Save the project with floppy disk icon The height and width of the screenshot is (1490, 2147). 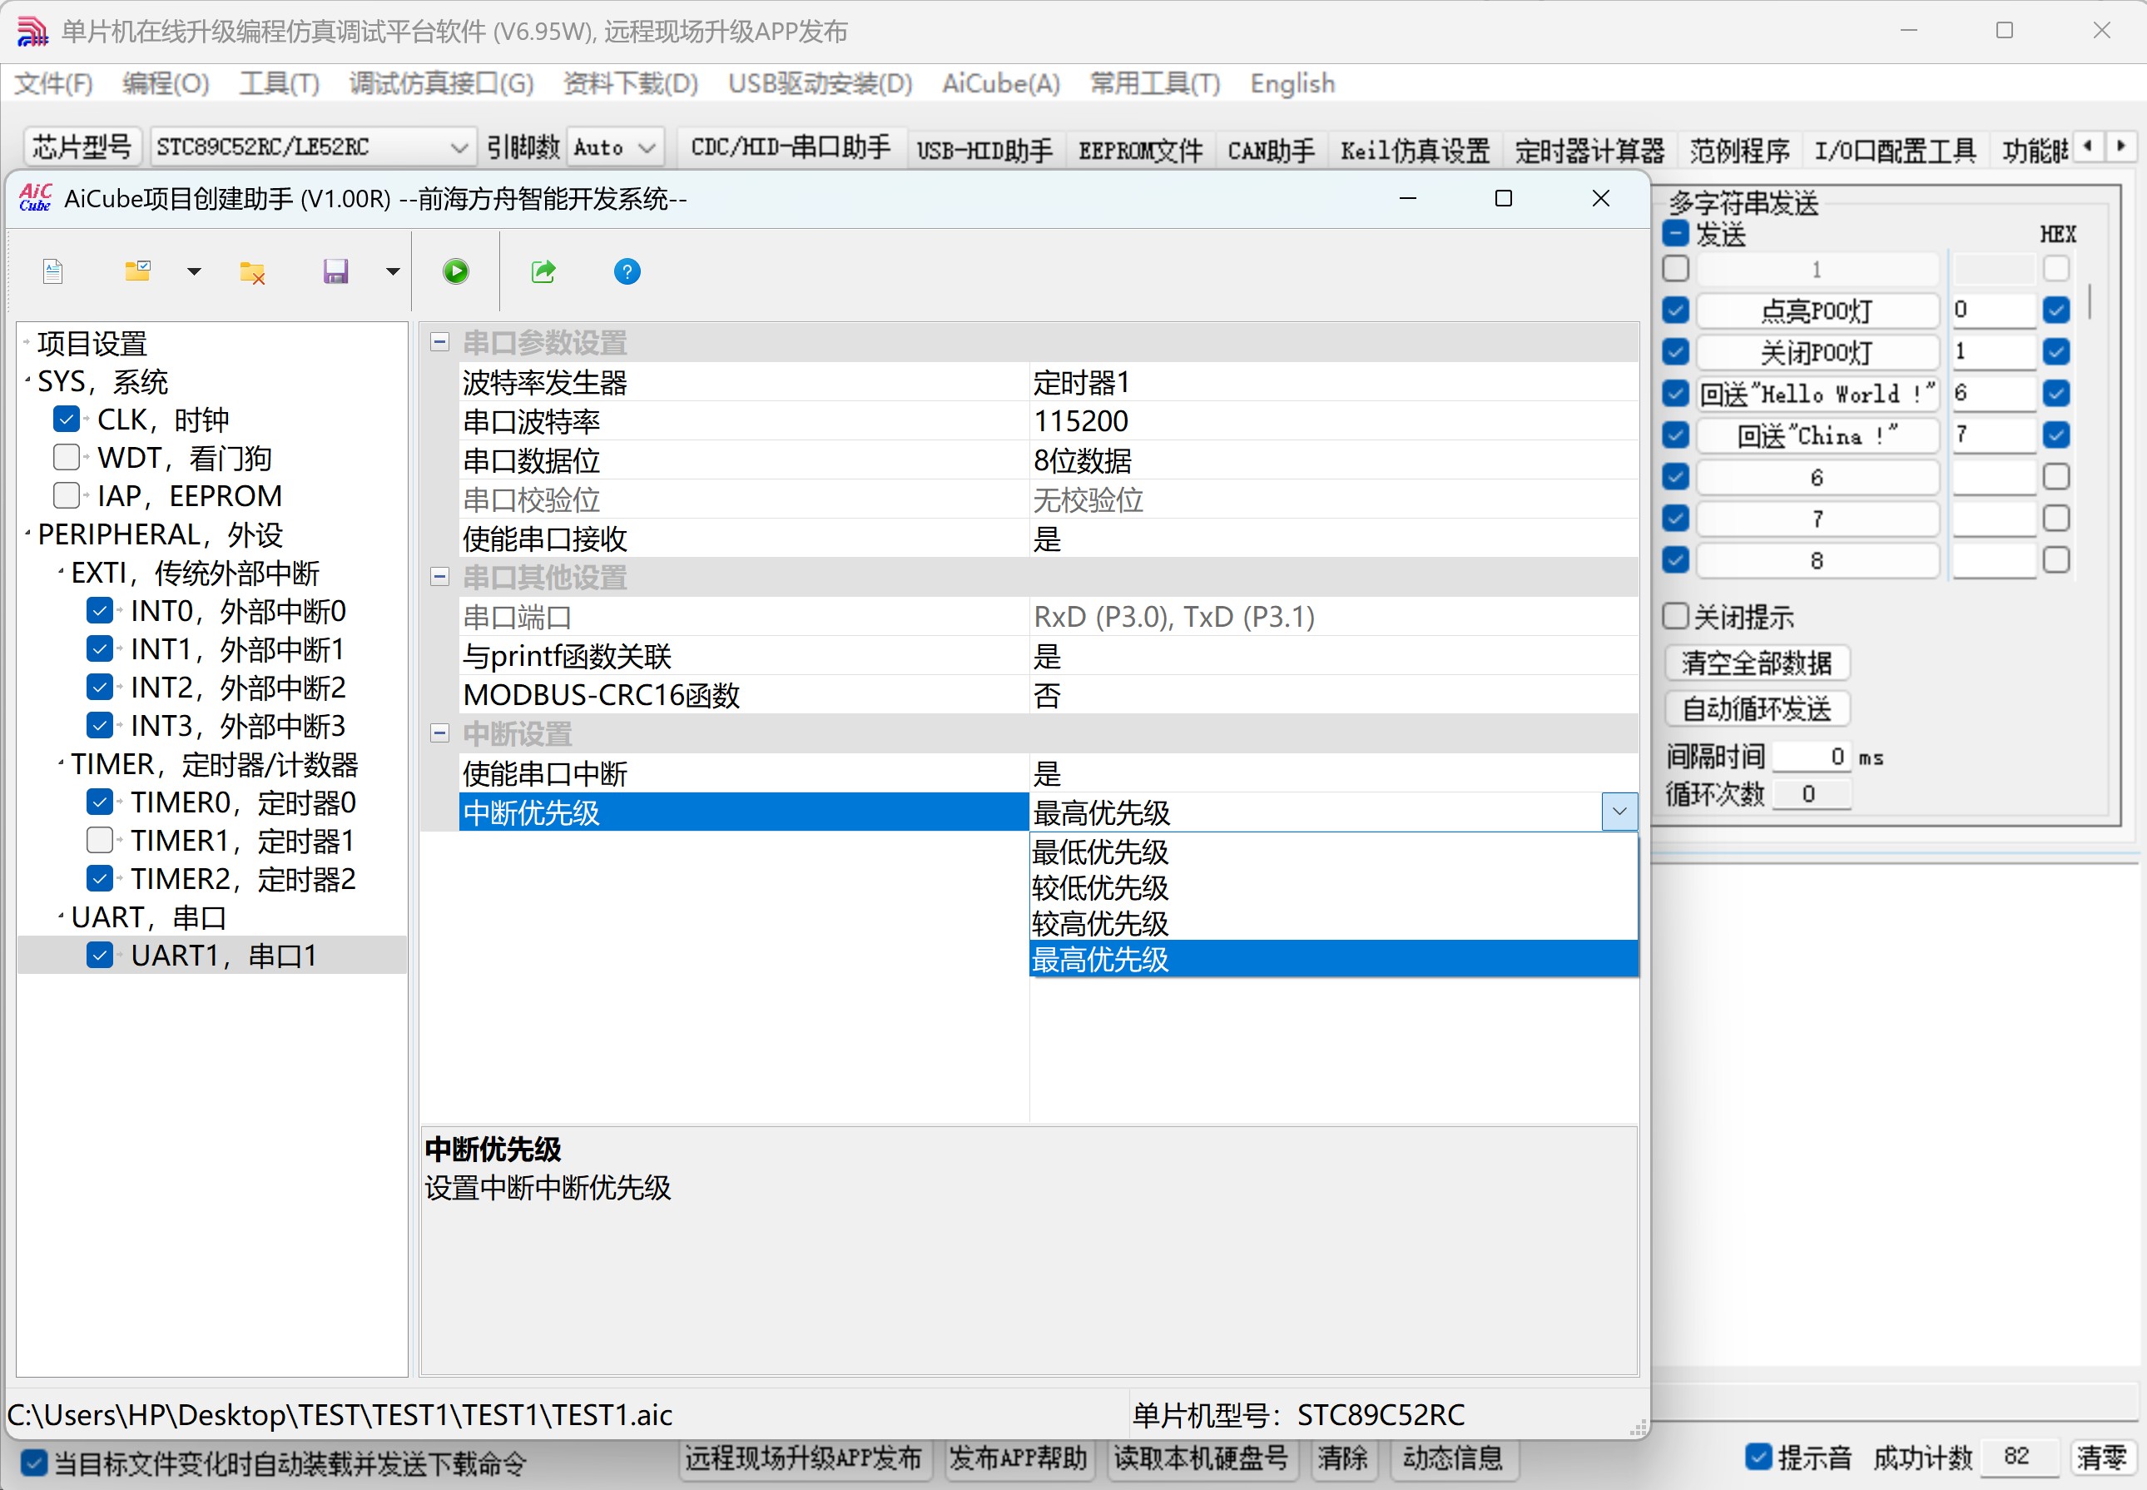tap(336, 271)
